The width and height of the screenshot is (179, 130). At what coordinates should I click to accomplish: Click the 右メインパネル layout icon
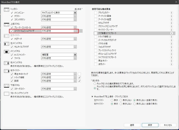pos(6,63)
